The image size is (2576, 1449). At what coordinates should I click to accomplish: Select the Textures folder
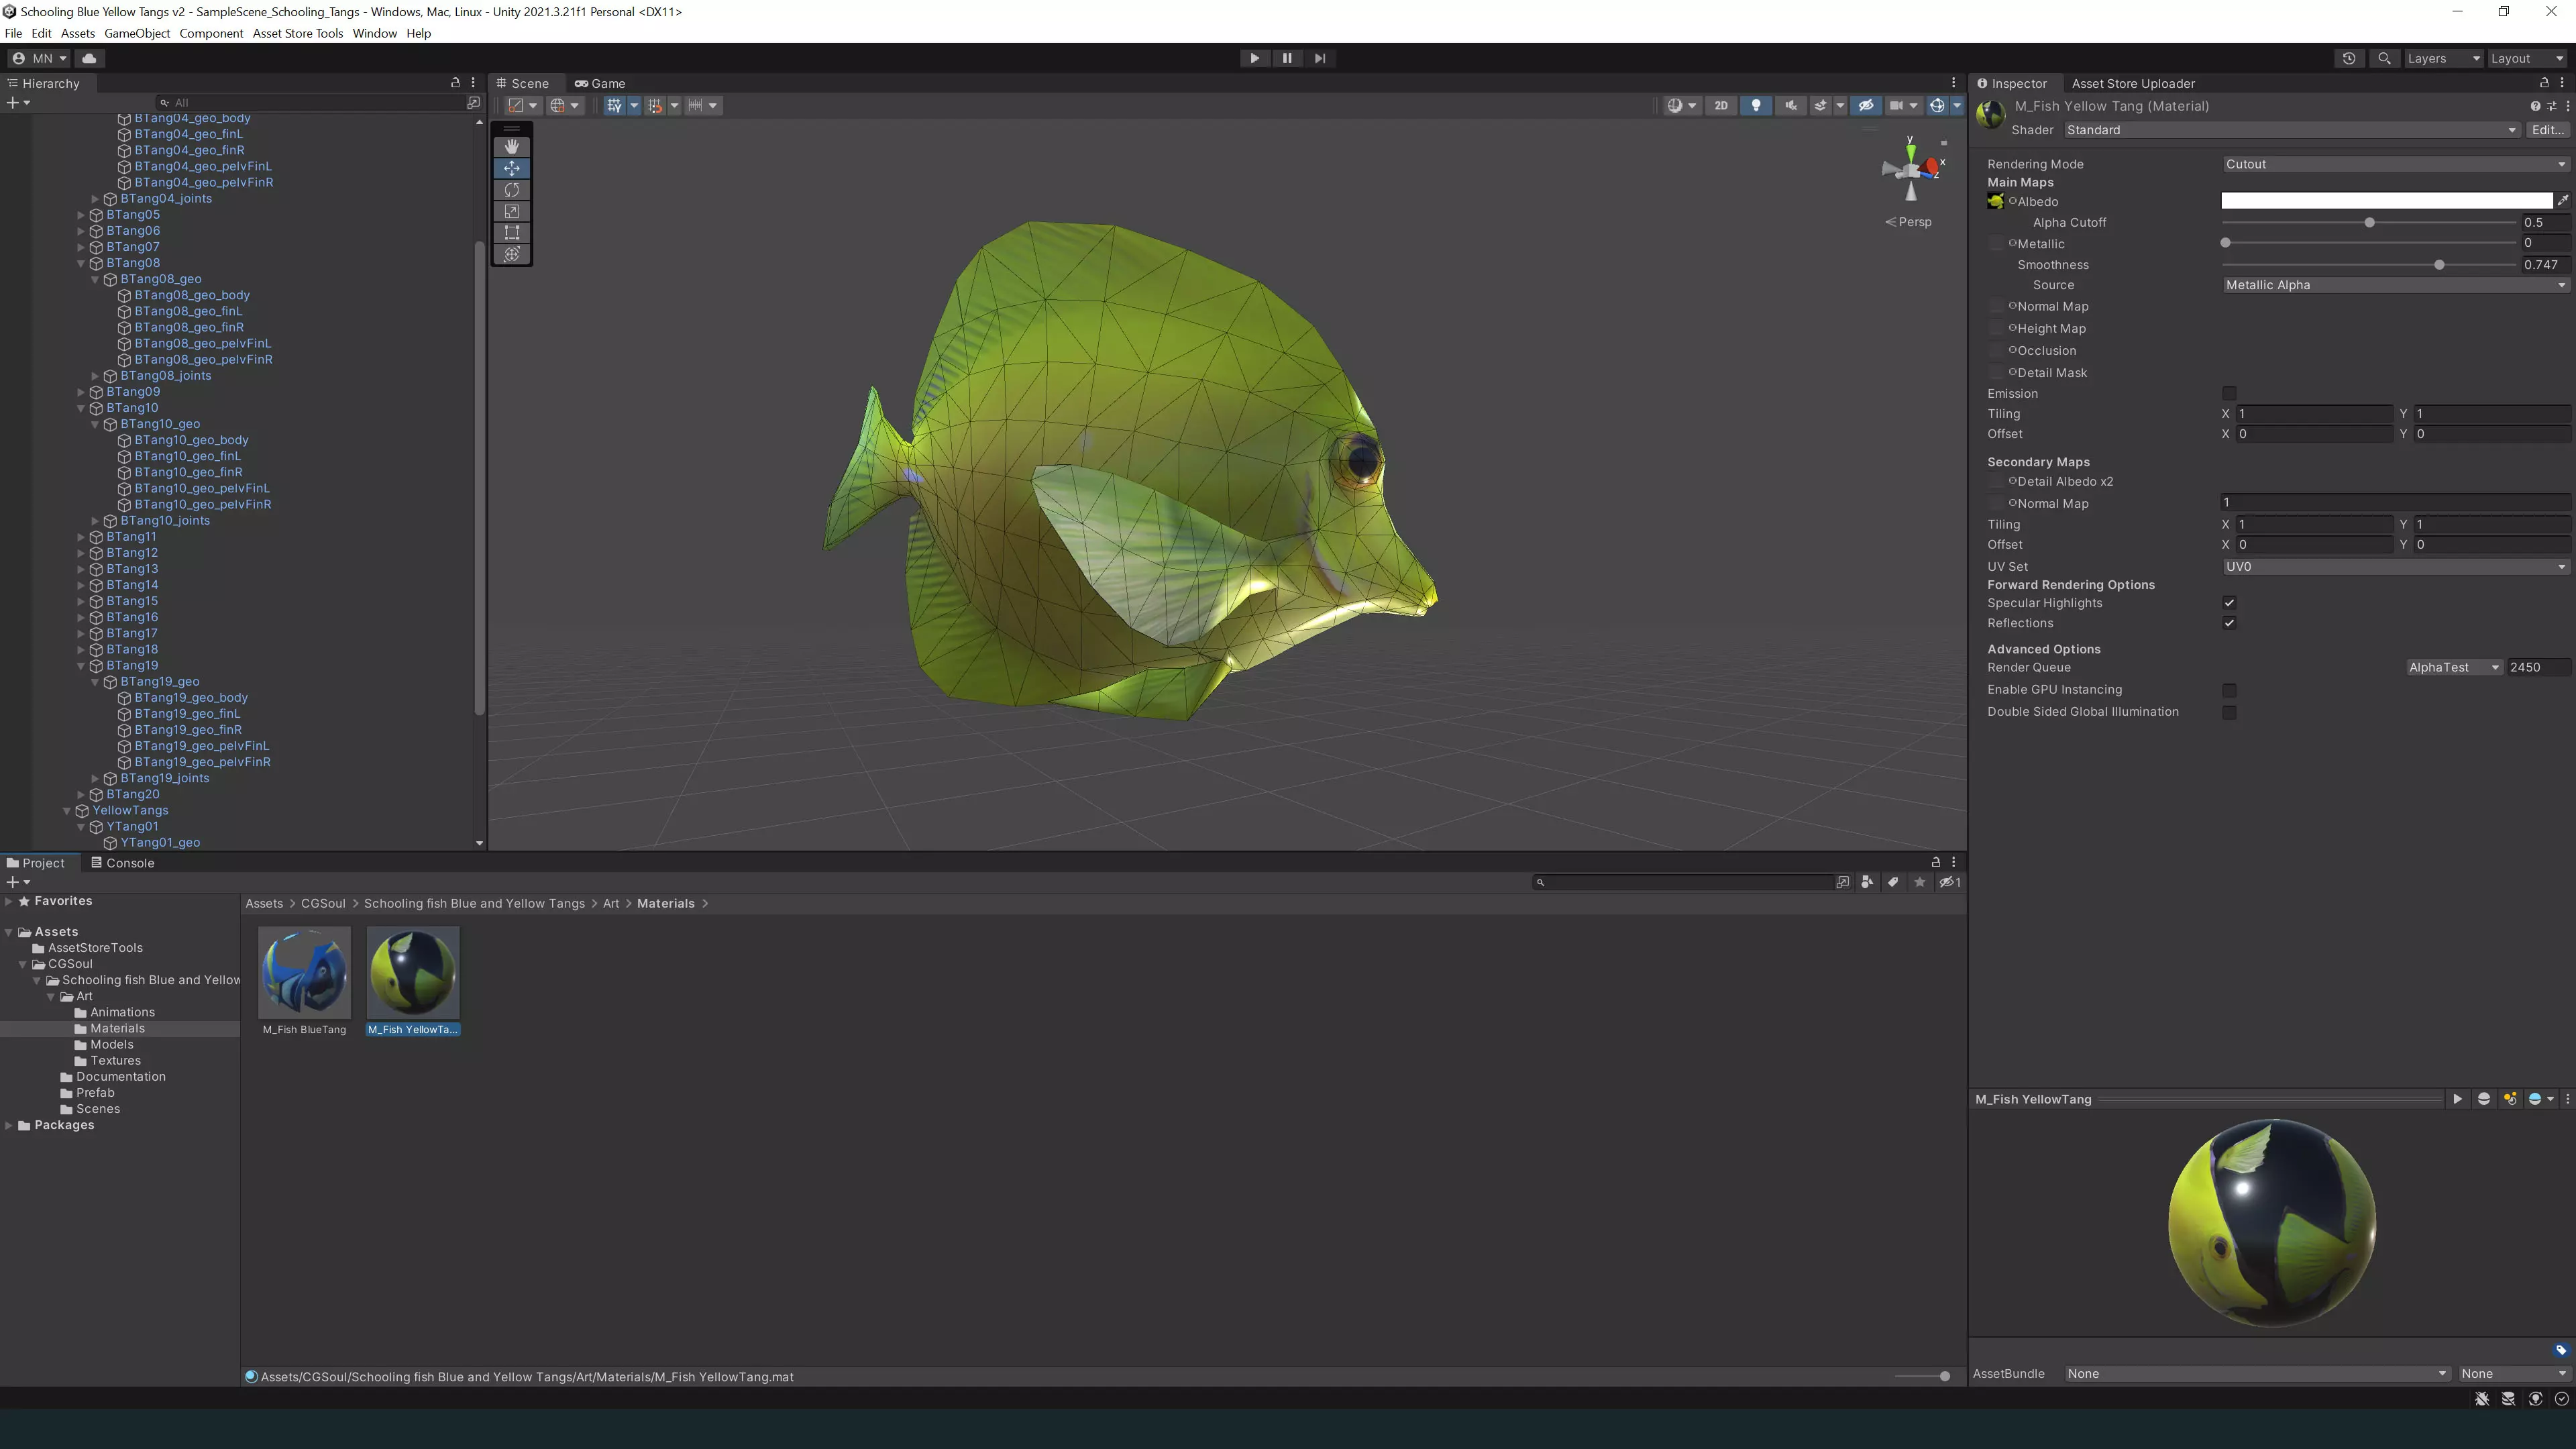(x=115, y=1061)
